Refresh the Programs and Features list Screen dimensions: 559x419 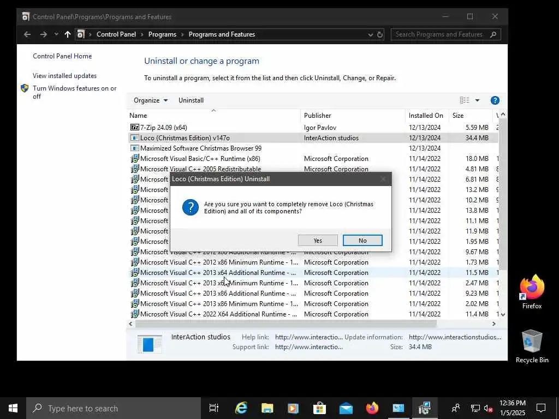tap(380, 34)
